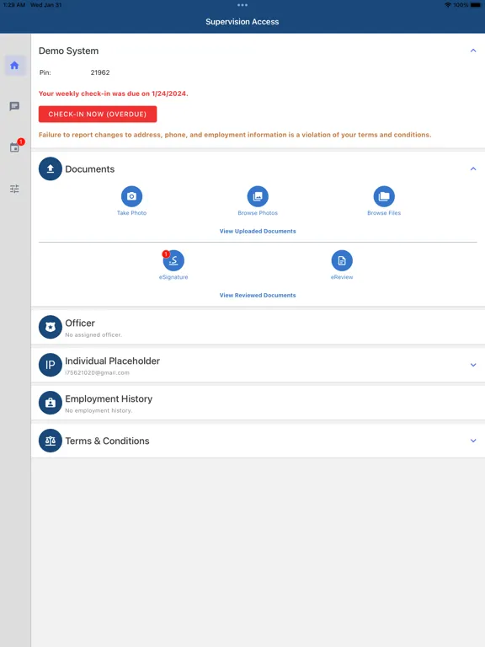The height and width of the screenshot is (647, 485).
Task: Tap the orange failure to report warning
Action: (x=235, y=135)
